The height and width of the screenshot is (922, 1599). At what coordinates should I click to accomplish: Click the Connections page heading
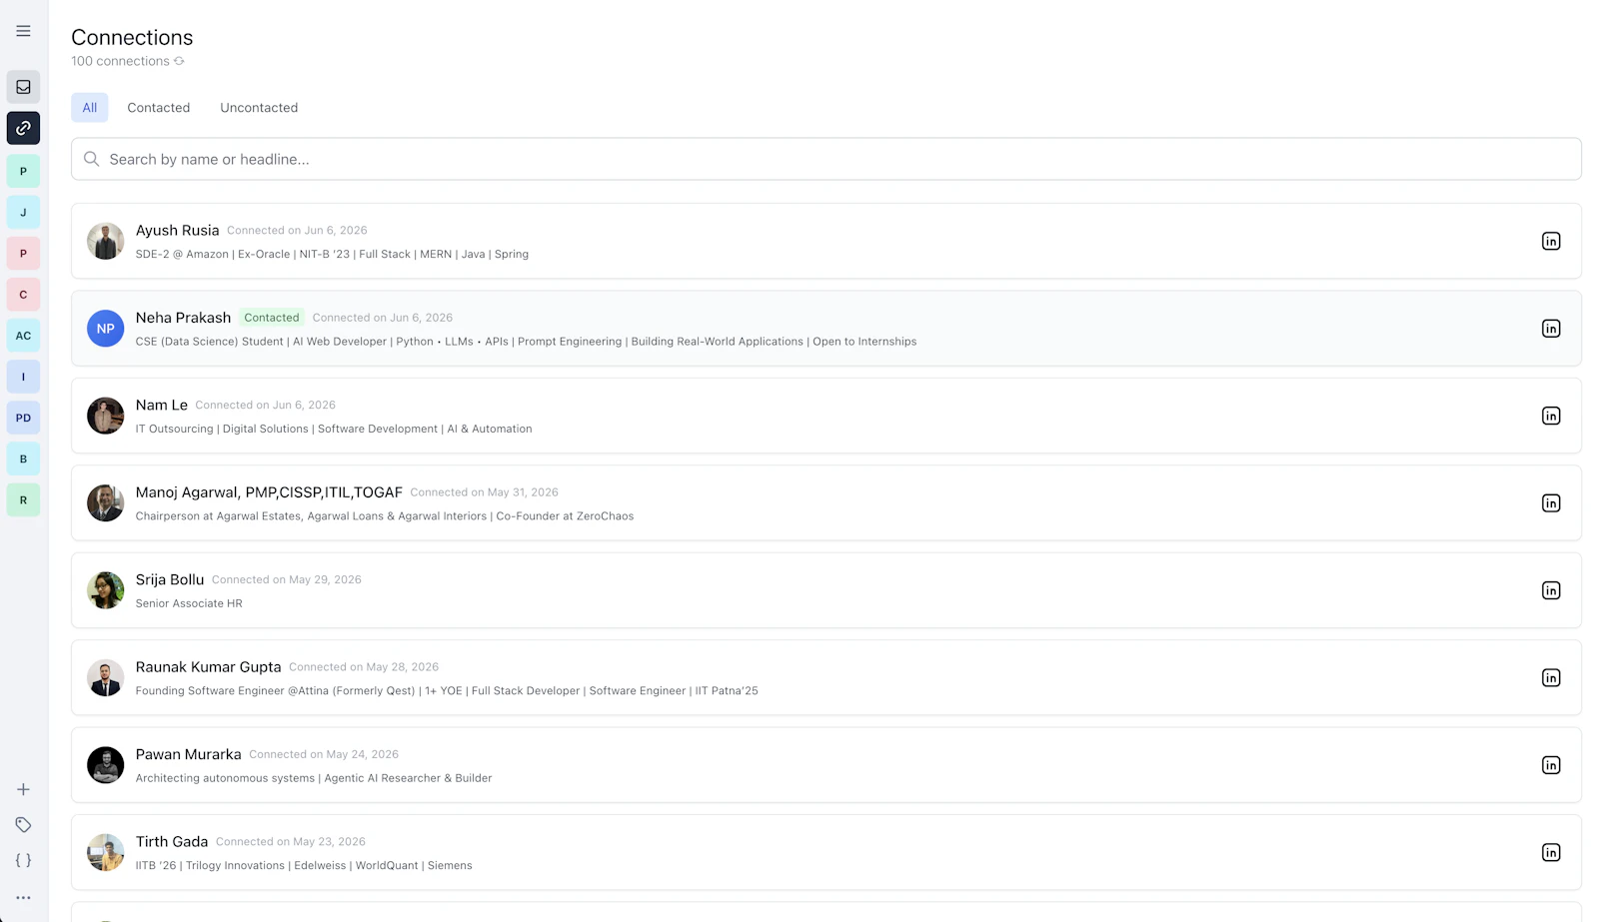pyautogui.click(x=132, y=37)
